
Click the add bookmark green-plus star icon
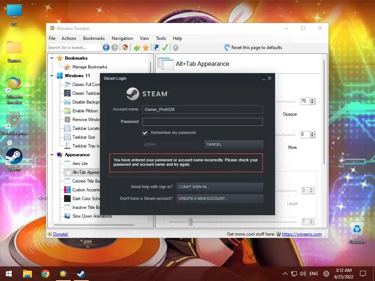pyautogui.click(x=137, y=48)
